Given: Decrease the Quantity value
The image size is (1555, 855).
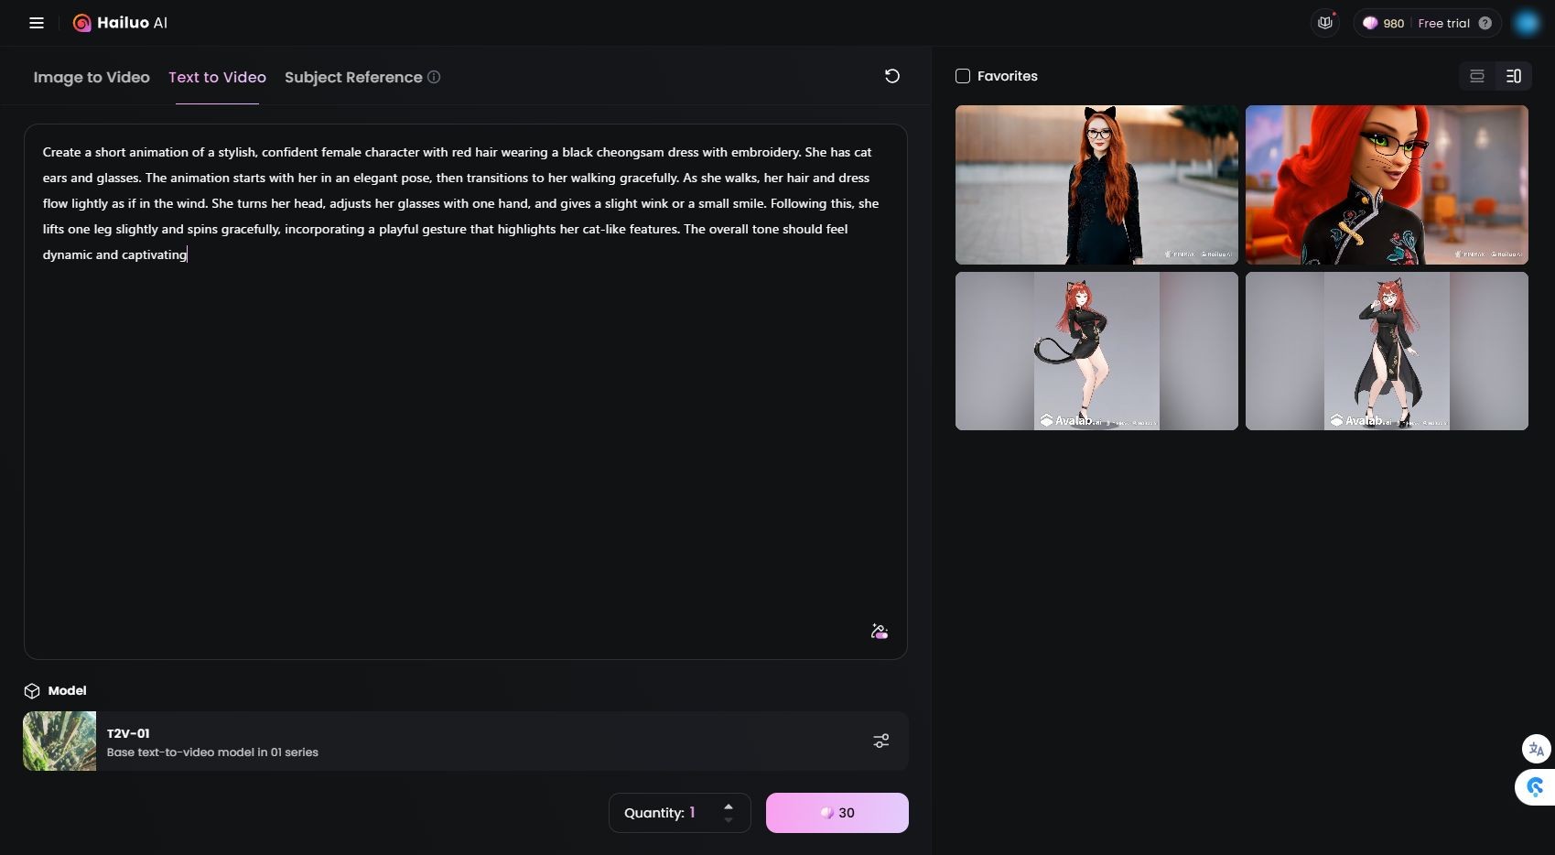Looking at the screenshot, I should pyautogui.click(x=729, y=820).
